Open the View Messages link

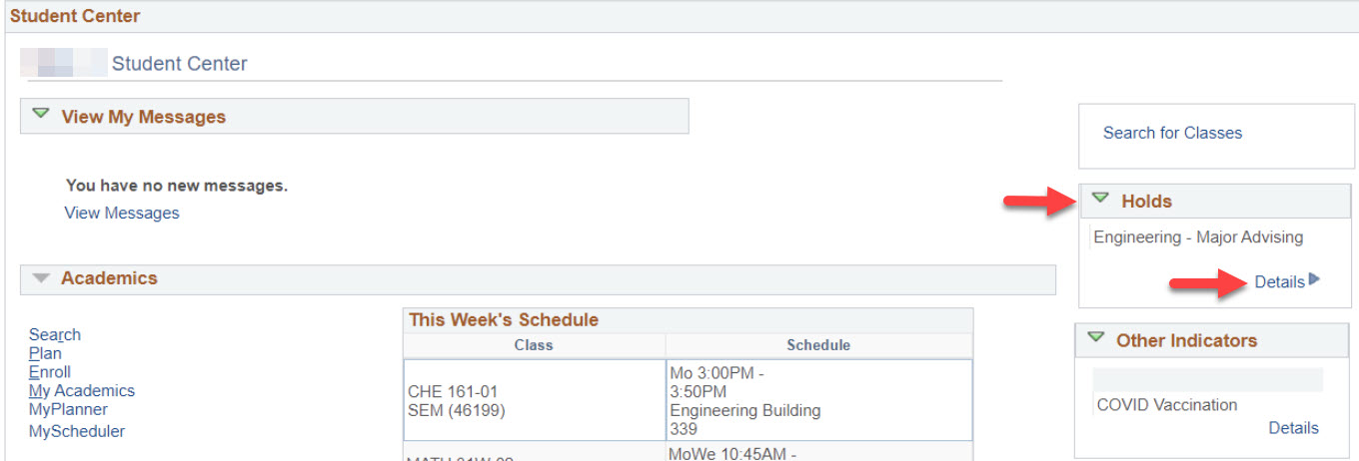(x=122, y=213)
